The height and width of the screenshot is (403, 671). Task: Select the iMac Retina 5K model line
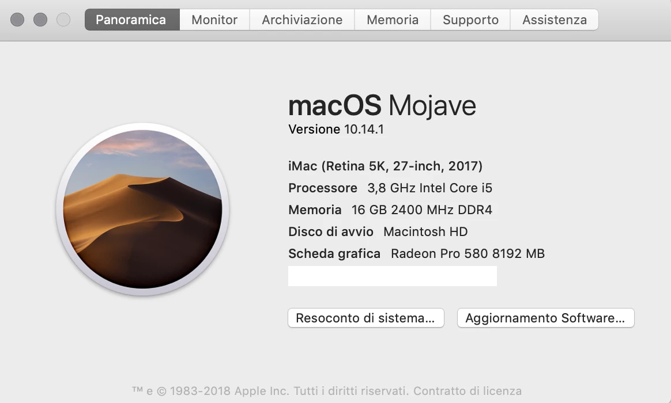coord(385,166)
